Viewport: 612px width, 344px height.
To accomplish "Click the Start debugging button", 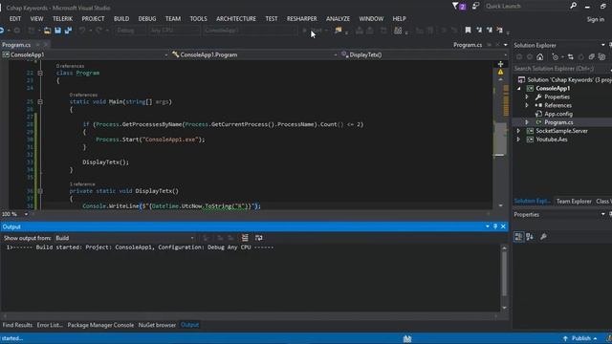I will pyautogui.click(x=315, y=31).
